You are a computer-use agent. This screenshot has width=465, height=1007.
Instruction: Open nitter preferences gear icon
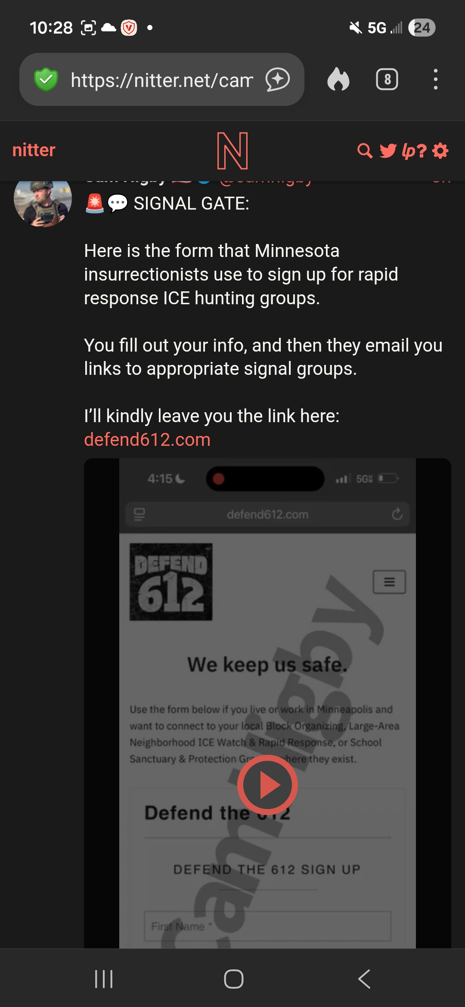tap(440, 151)
